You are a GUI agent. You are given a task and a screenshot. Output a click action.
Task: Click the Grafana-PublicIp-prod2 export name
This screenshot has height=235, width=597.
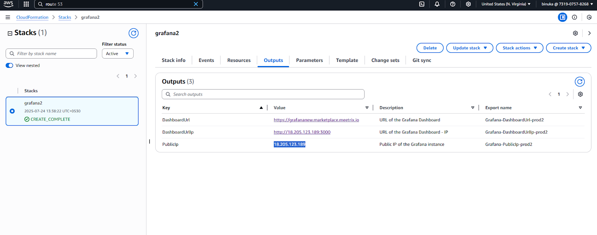click(509, 144)
